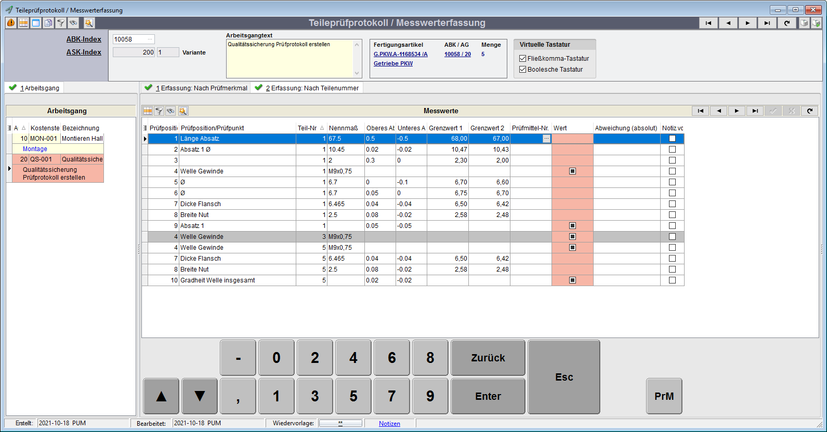Click down arrow key on keypad
Image resolution: width=827 pixels, height=432 pixels.
tap(200, 396)
